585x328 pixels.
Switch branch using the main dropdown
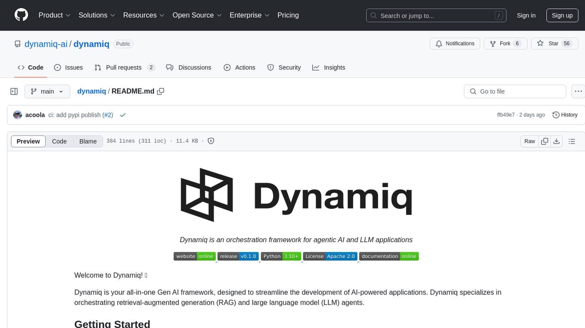[47, 91]
